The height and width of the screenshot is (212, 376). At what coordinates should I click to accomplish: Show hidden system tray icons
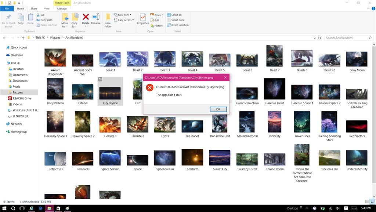[x=307, y=208]
